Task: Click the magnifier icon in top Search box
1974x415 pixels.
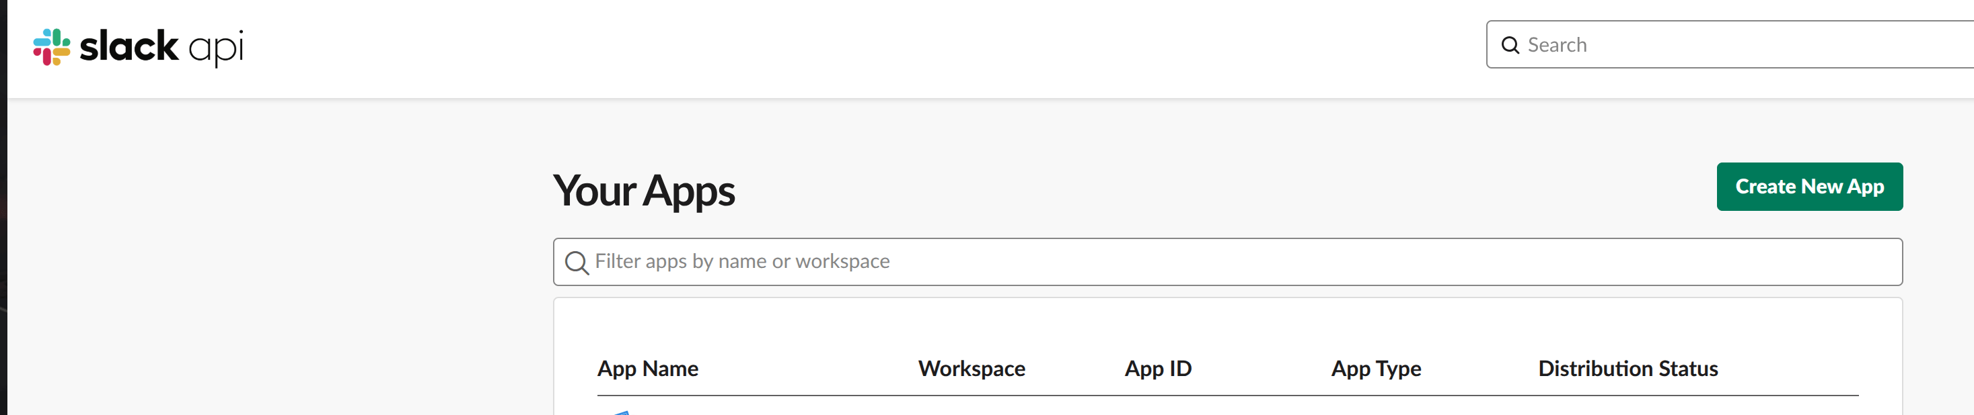Action: click(1510, 45)
